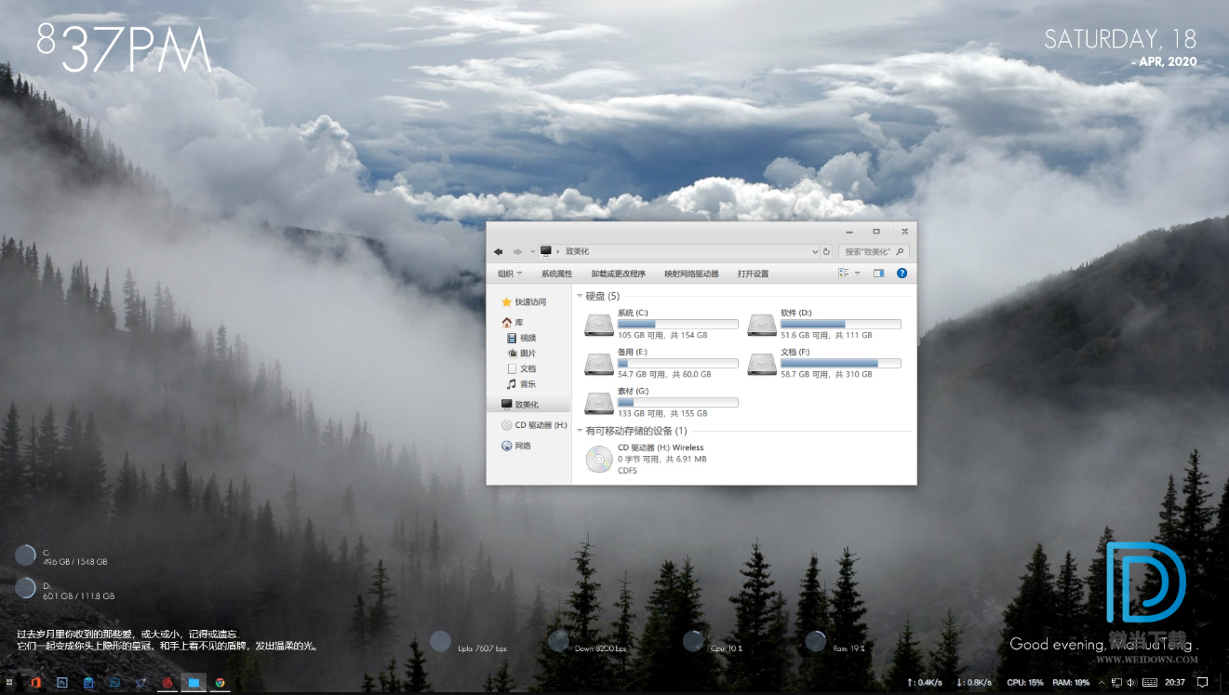Open network status tray icon
Viewport: 1229px width, 695px height.
tap(1116, 682)
